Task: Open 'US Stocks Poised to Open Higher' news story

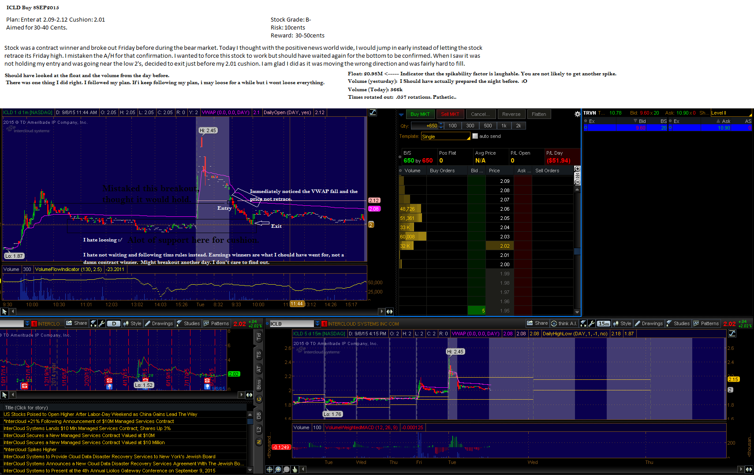Action: tap(101, 414)
